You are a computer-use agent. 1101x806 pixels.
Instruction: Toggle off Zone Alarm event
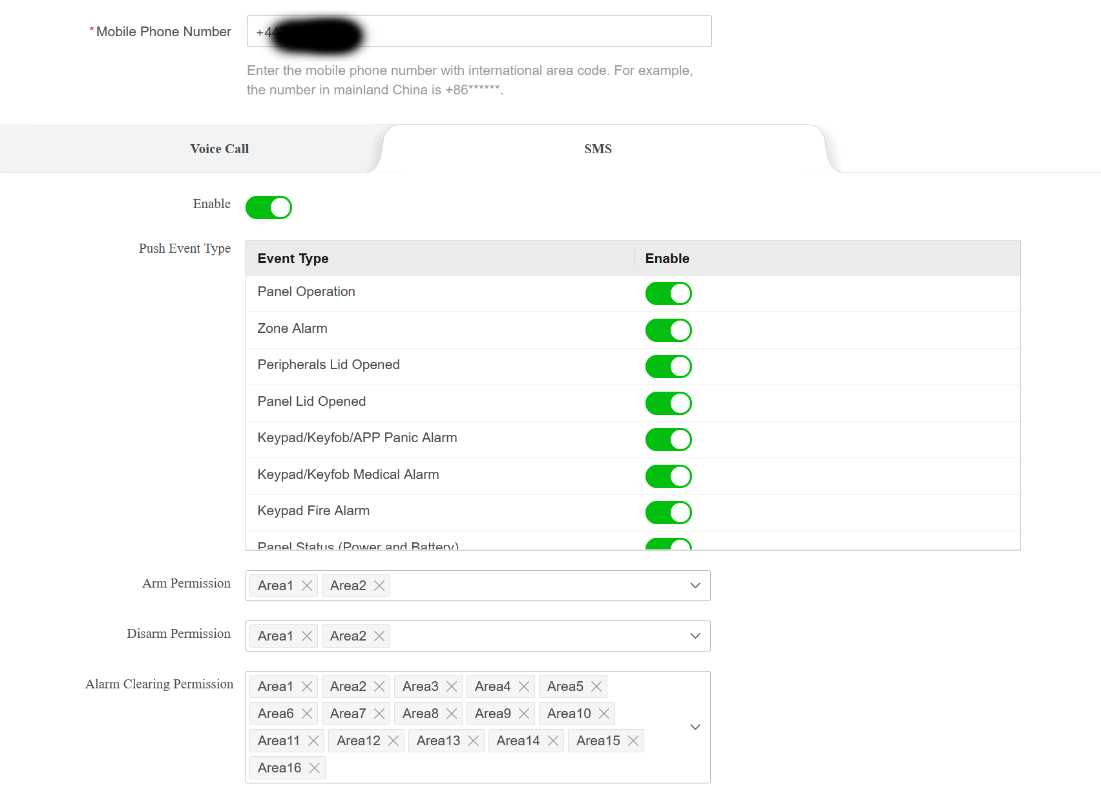coord(668,330)
